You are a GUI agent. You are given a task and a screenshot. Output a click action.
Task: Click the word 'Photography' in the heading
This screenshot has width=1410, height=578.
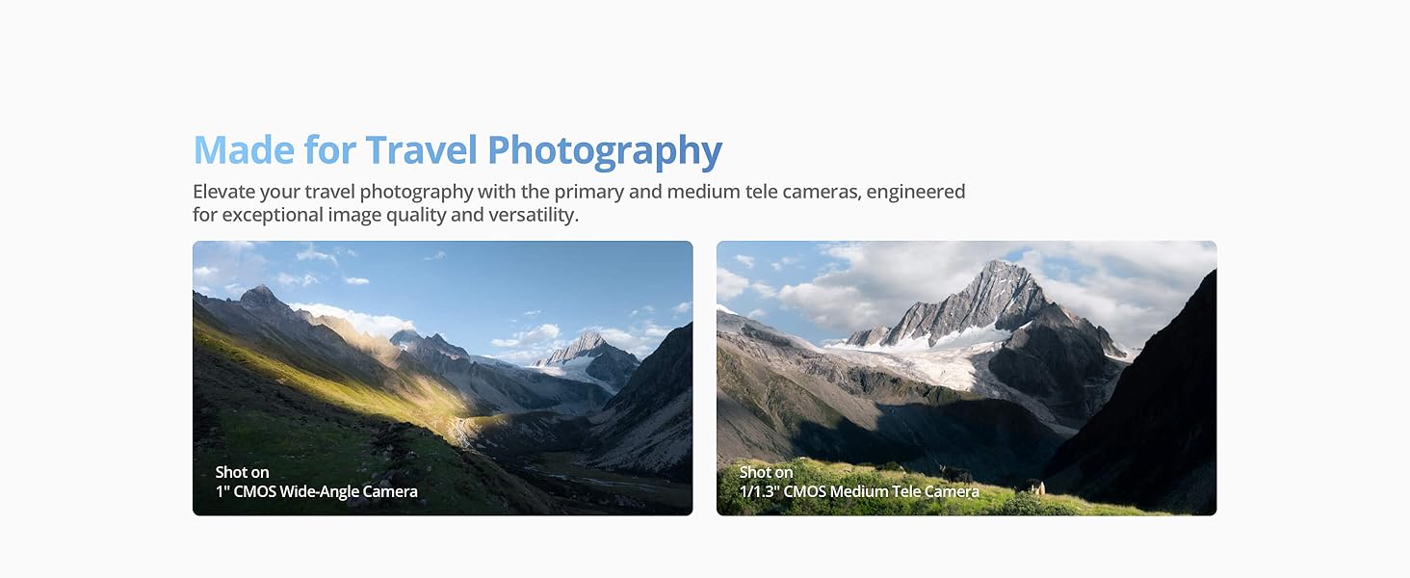click(x=605, y=151)
